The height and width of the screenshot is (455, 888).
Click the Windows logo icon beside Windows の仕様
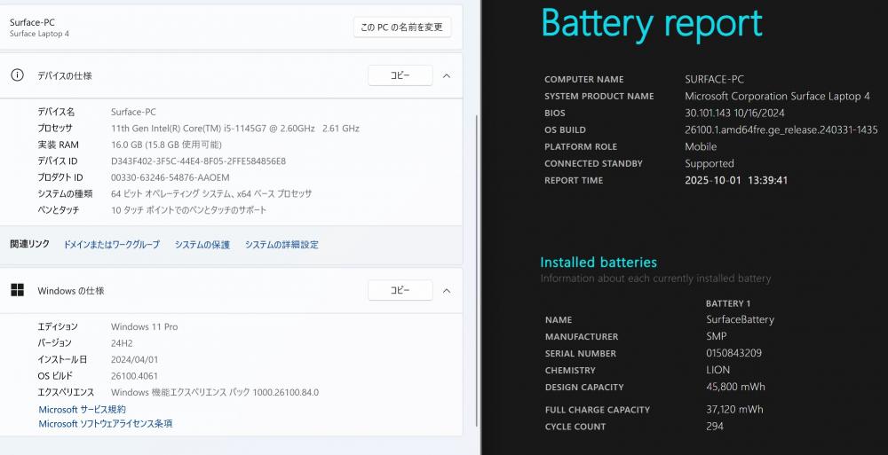click(18, 290)
